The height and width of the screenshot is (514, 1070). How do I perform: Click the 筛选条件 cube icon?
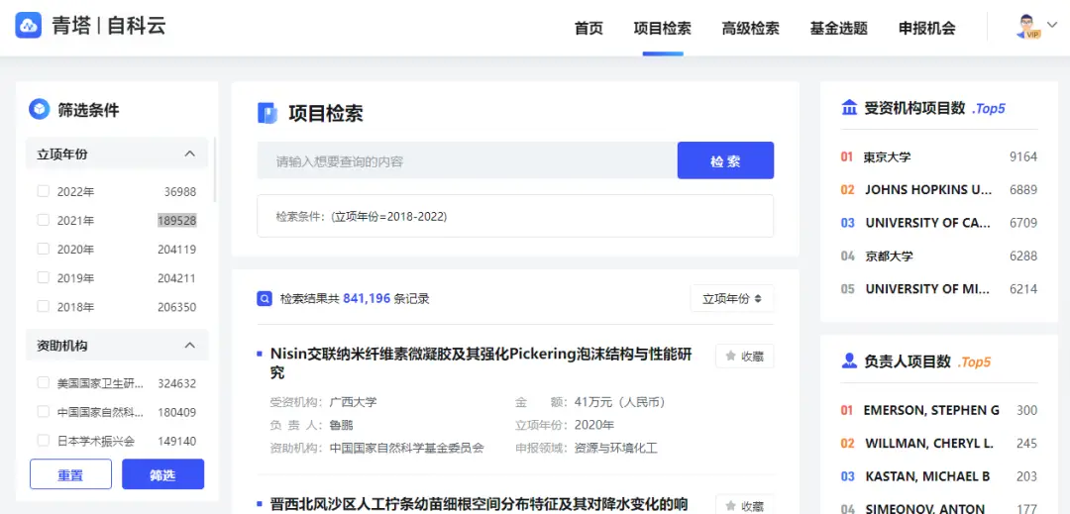[39, 109]
